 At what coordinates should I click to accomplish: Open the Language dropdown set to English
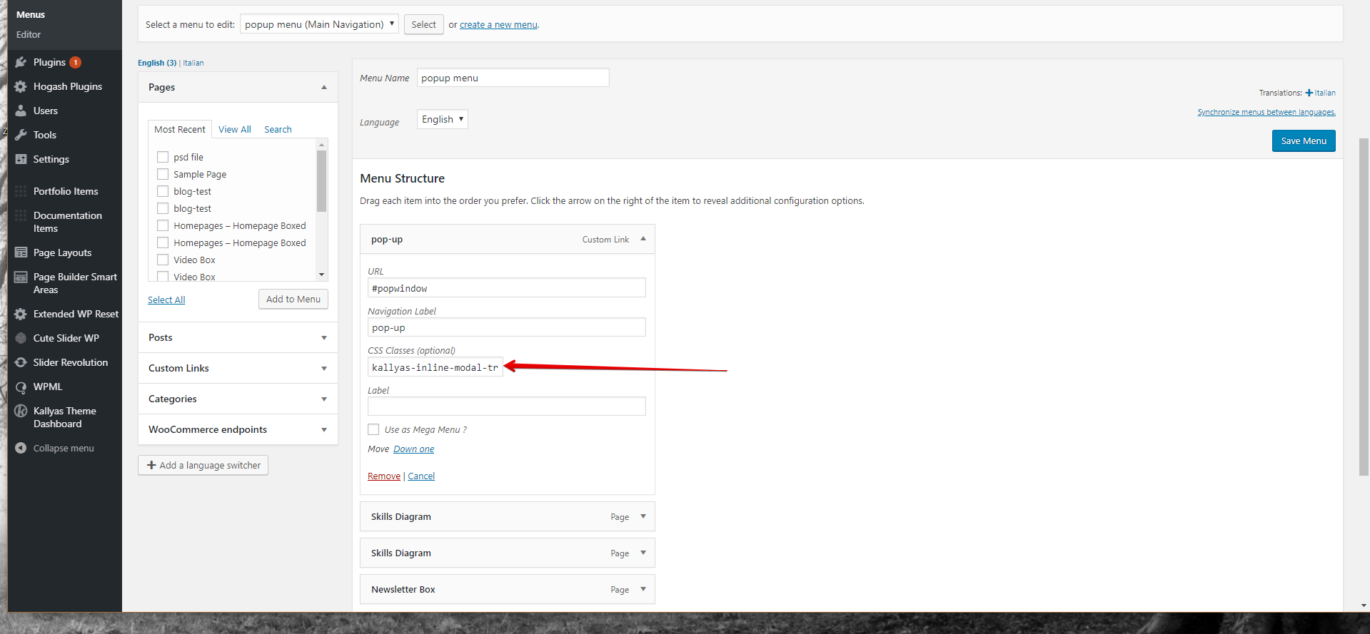click(442, 119)
